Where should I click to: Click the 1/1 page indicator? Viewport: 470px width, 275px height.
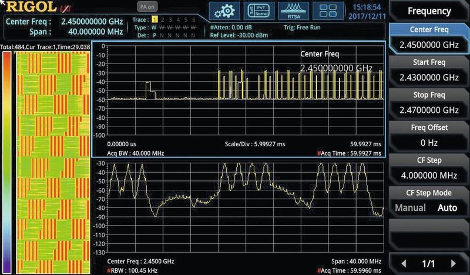428,264
